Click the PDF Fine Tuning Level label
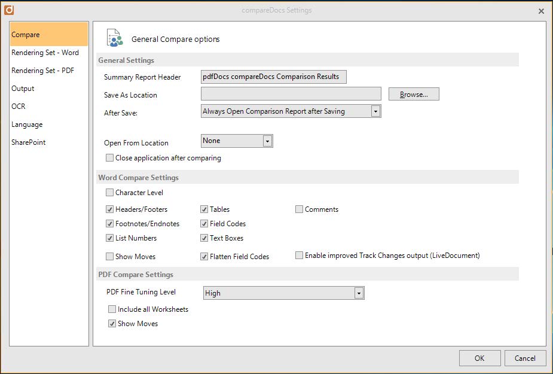The height and width of the screenshot is (374, 553). pos(141,292)
